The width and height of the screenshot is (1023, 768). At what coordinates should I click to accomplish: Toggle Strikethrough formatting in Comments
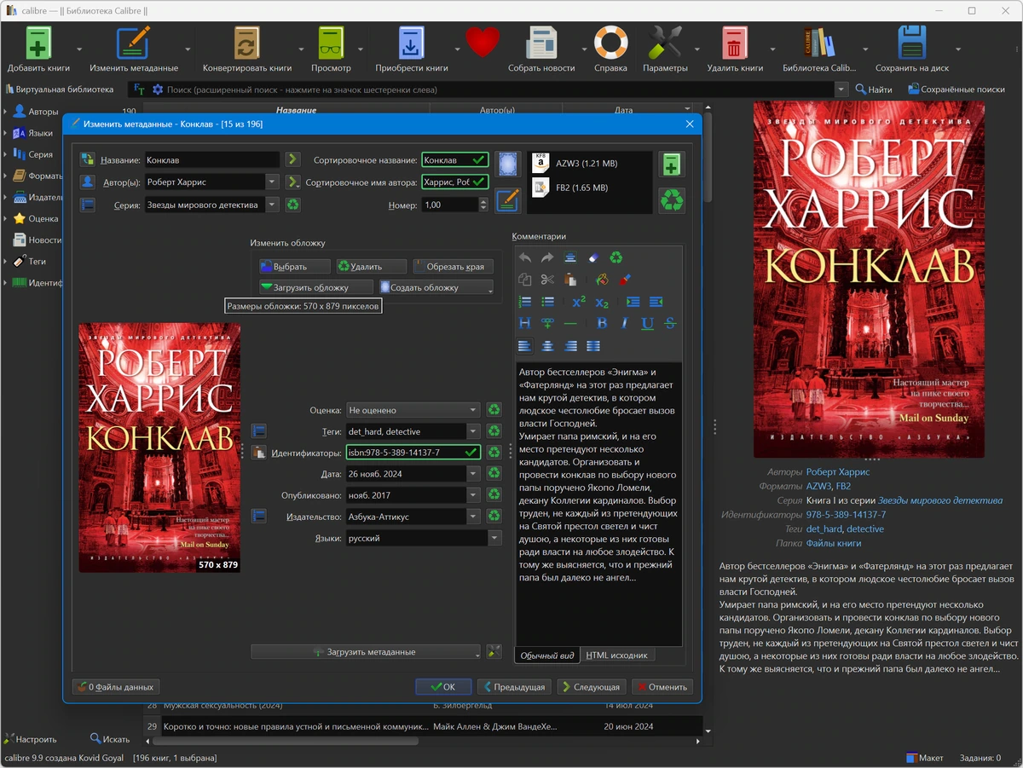tap(670, 323)
